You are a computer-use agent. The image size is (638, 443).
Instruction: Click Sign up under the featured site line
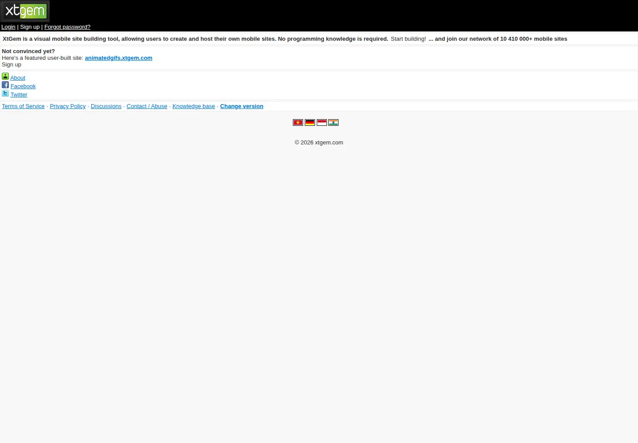12,65
